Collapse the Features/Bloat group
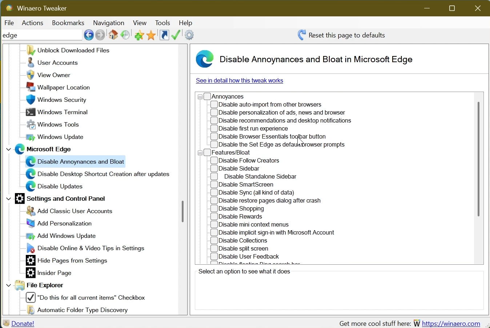 (x=200, y=153)
